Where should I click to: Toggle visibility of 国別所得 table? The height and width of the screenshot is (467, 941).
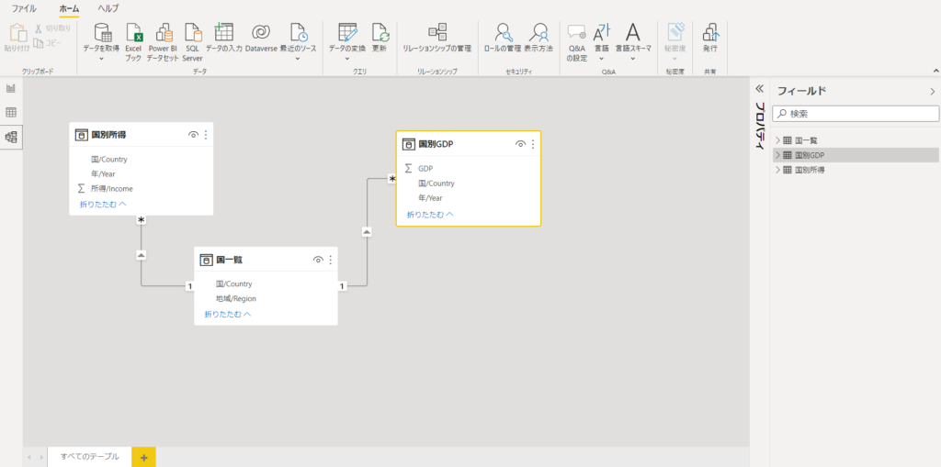(x=193, y=135)
